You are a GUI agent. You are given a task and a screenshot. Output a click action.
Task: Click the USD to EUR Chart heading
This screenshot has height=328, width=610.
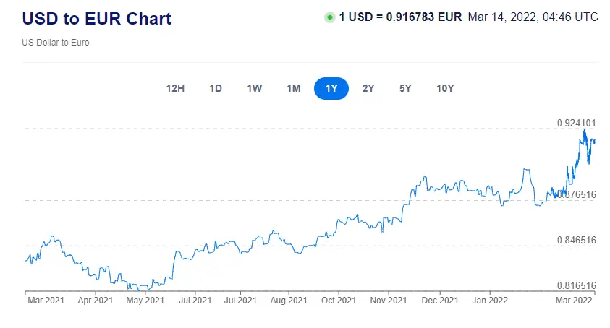click(x=98, y=18)
